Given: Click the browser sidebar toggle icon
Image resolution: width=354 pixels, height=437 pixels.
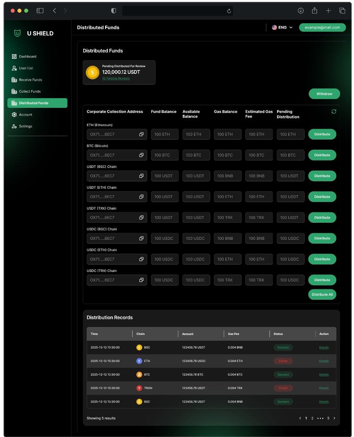Looking at the screenshot, I should 40,11.
